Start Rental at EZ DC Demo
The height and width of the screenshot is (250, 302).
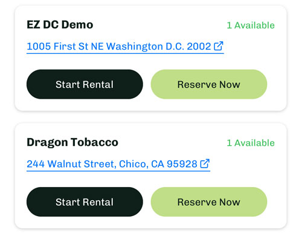click(x=85, y=84)
